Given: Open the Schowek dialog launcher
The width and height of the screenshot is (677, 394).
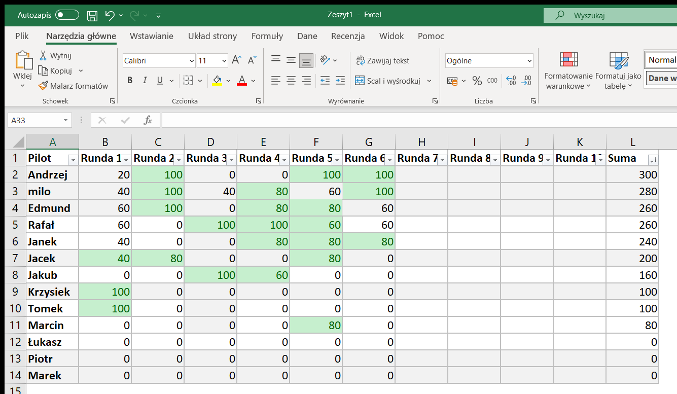Looking at the screenshot, I should [x=112, y=101].
